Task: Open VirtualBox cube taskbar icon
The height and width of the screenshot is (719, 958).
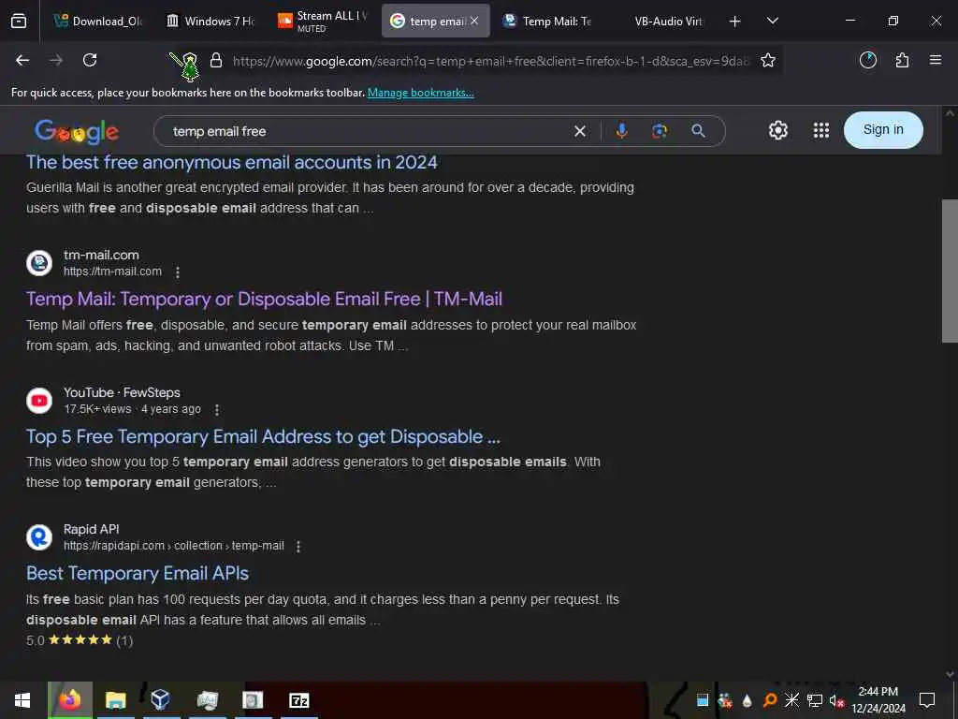Action: click(x=160, y=699)
